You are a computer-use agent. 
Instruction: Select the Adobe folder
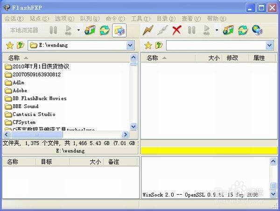coord(16,90)
